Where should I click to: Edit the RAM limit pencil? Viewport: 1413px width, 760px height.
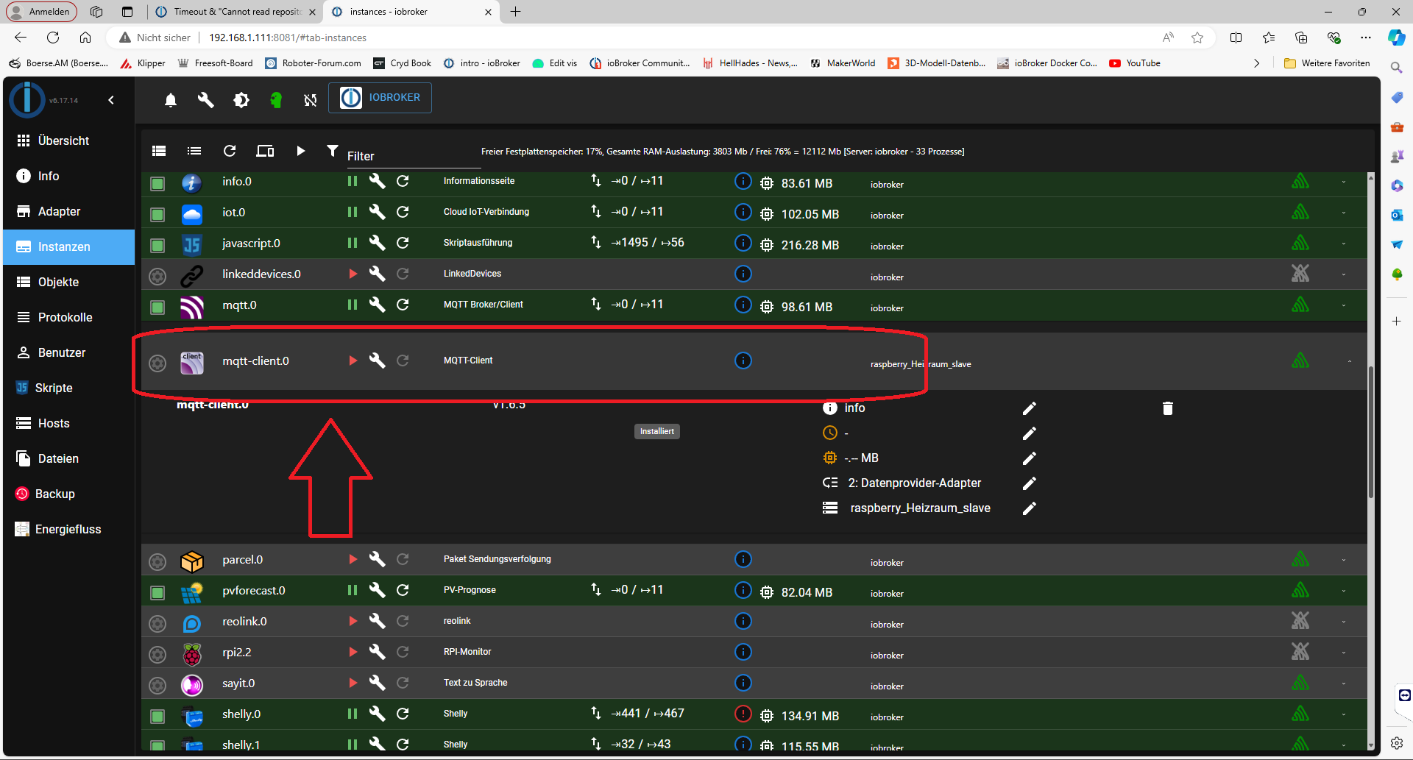1030,458
